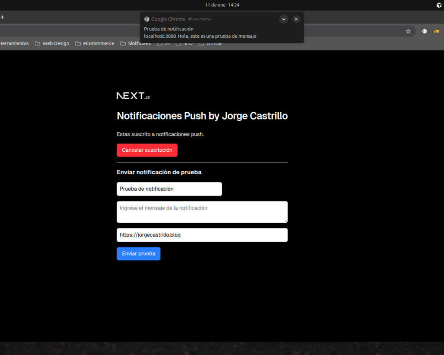Expand the notification with the chevron button

coord(284,19)
